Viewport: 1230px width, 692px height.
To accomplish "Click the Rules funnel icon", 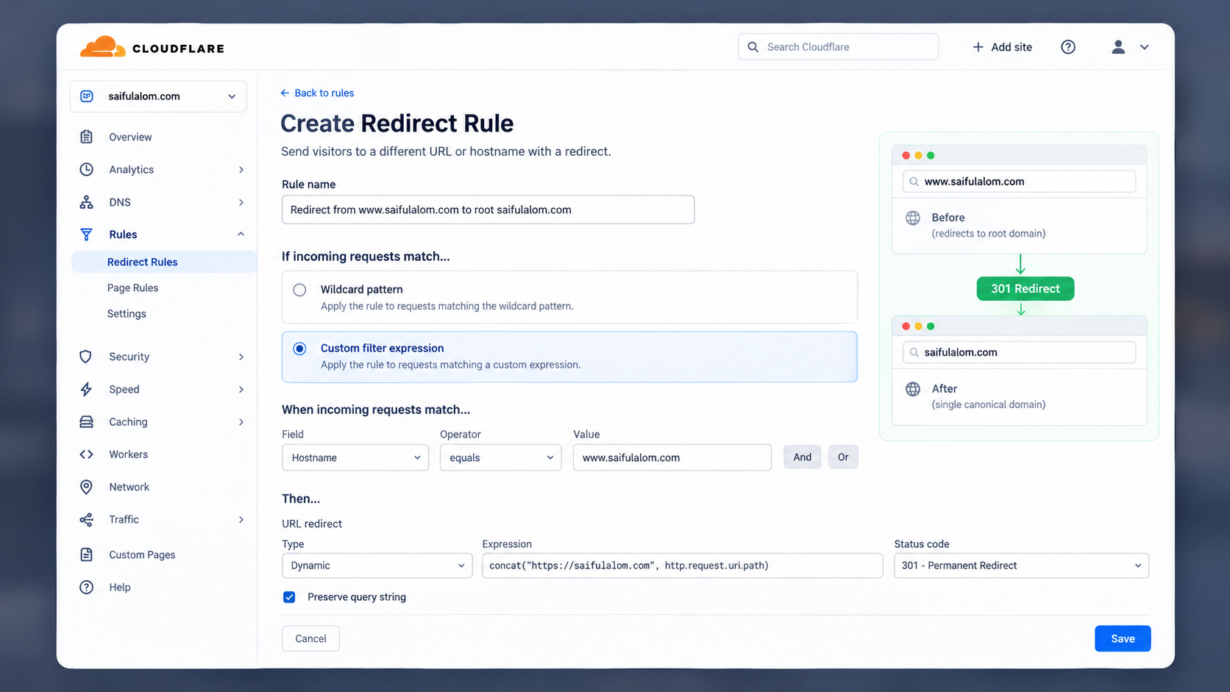I will (87, 235).
